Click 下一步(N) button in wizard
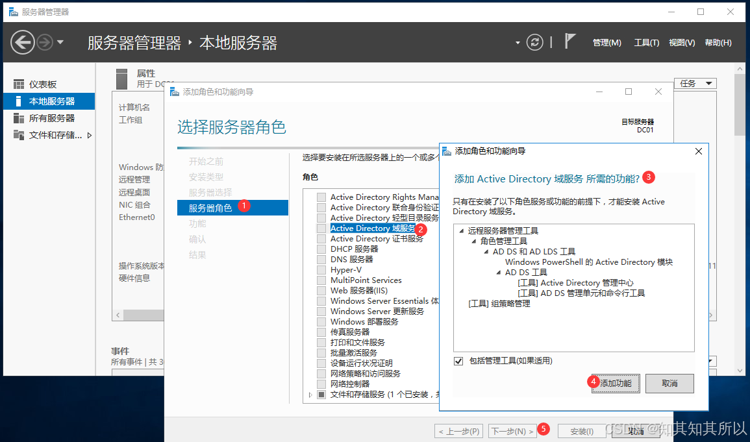Image resolution: width=750 pixels, height=442 pixels. (x=512, y=432)
